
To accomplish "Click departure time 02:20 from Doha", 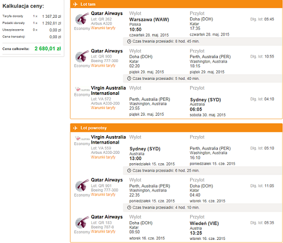I will [x=134, y=66].
